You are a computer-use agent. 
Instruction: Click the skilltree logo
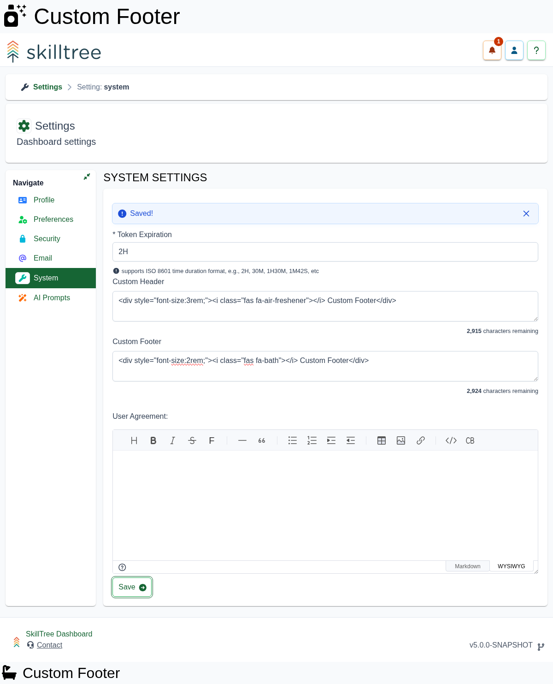(x=54, y=52)
